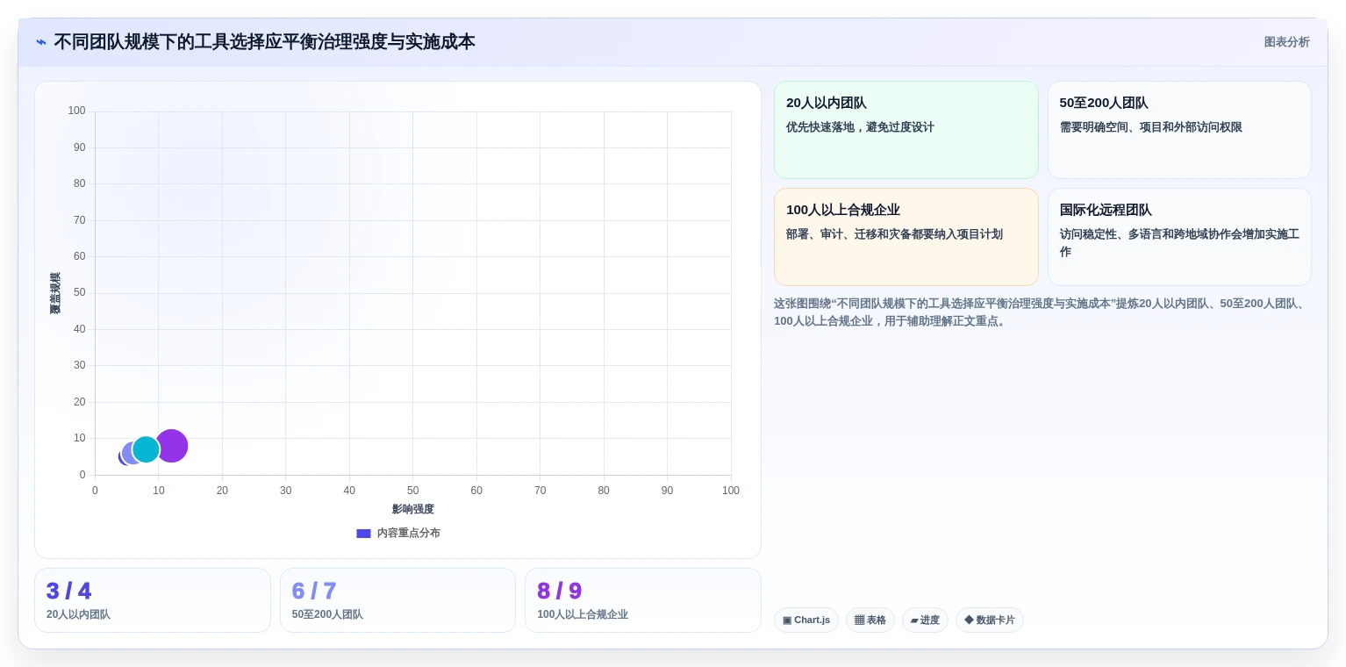Open the 50至200人团队 info card
This screenshot has height=667, width=1346.
pos(1179,130)
